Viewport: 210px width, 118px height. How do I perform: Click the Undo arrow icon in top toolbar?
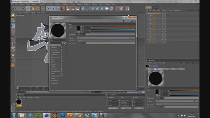(14, 9)
